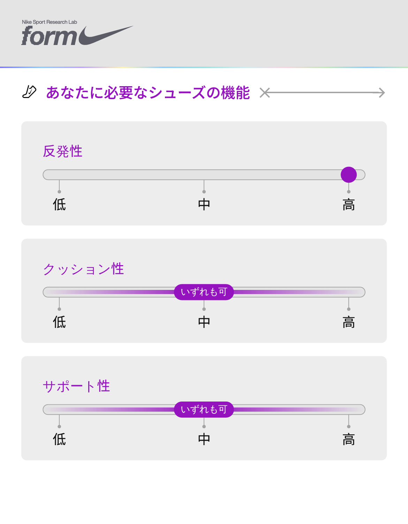
Task: Click the 中 label under クッション性
Action: [x=204, y=322]
